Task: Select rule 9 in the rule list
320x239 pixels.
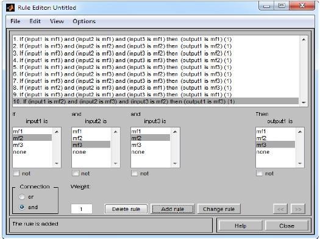Action: 156,95
